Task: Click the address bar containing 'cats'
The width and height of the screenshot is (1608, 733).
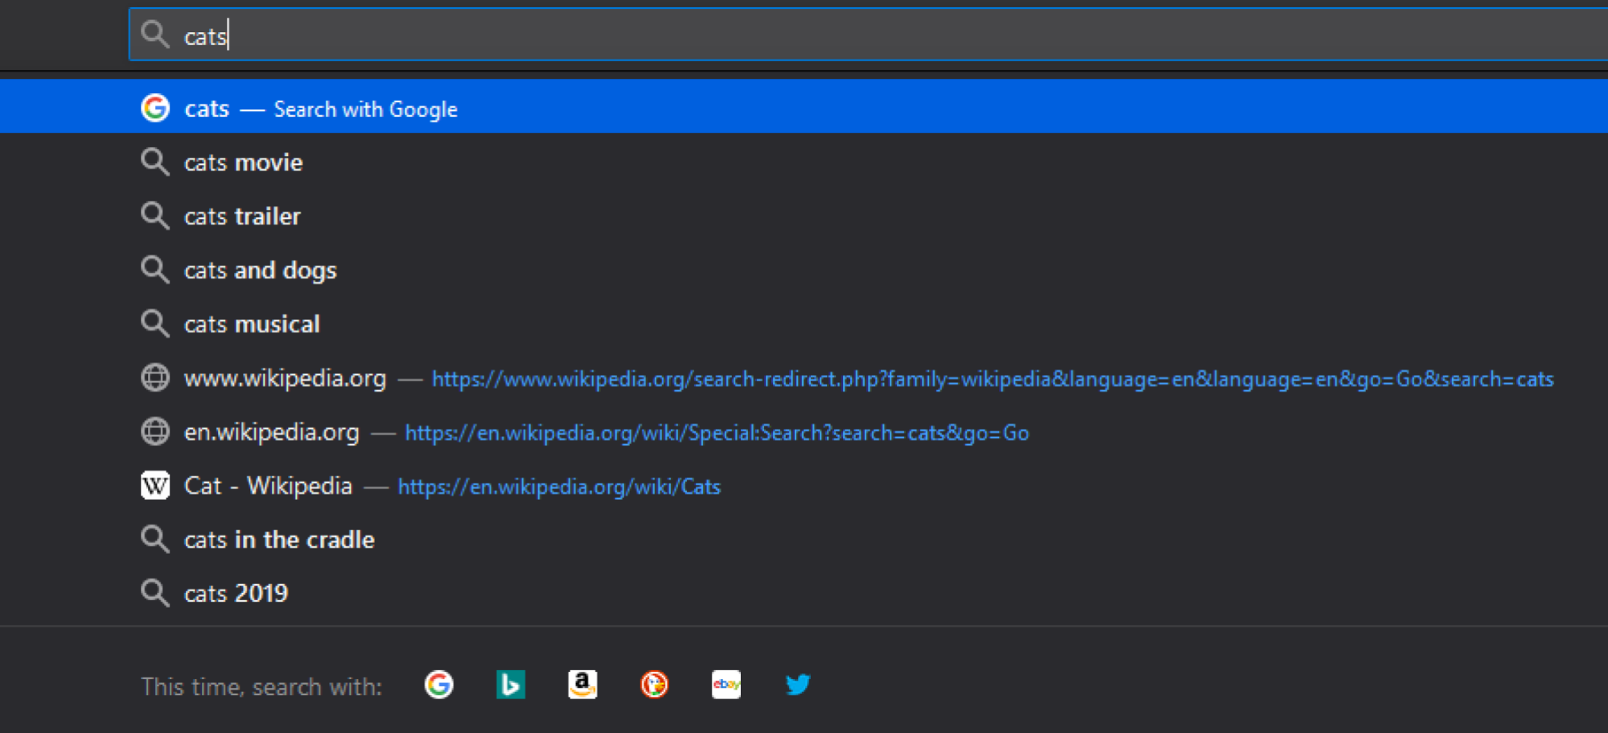Action: (869, 35)
